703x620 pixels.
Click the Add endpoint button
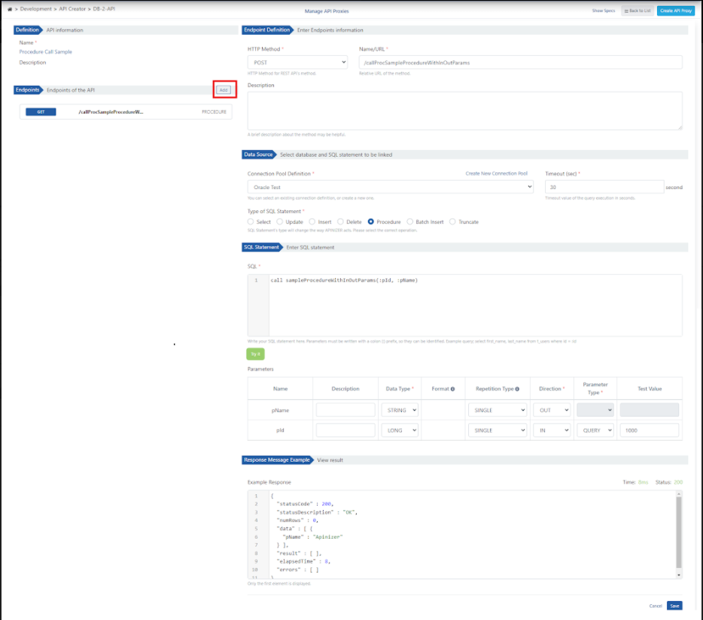pyautogui.click(x=224, y=90)
